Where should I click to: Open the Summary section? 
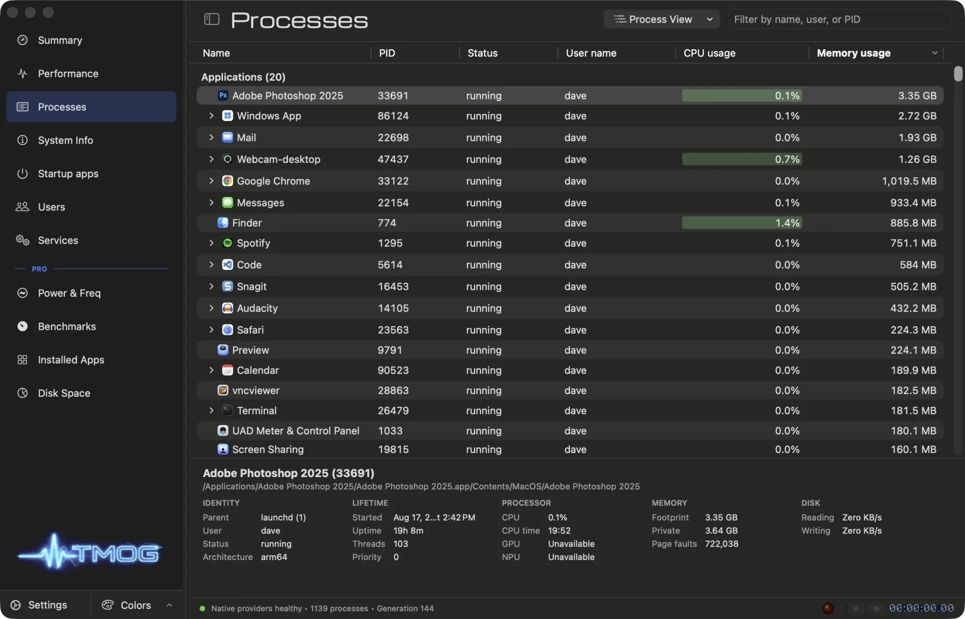[91, 40]
